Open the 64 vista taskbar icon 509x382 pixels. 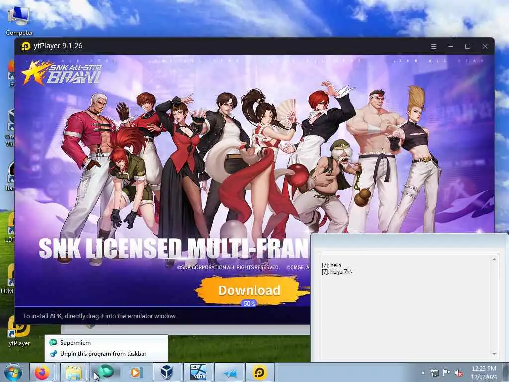(x=198, y=372)
